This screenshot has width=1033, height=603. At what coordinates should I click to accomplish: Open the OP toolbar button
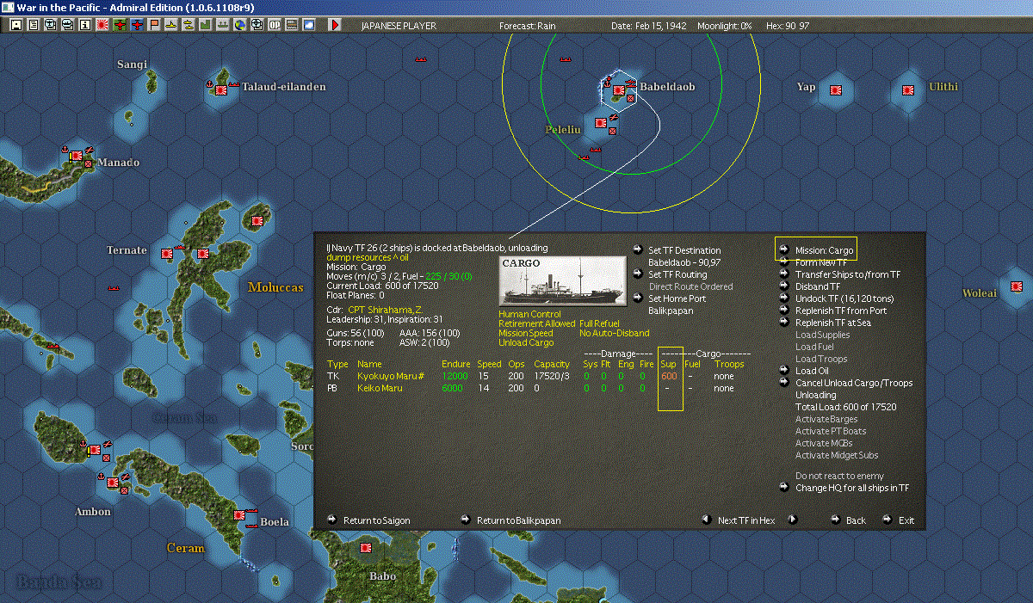[274, 26]
